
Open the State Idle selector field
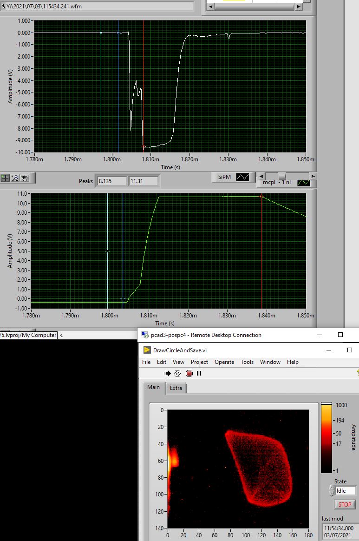click(x=346, y=490)
